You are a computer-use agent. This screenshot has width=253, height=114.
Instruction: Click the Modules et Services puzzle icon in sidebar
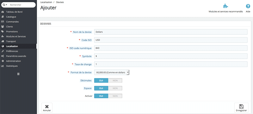tap(3, 36)
